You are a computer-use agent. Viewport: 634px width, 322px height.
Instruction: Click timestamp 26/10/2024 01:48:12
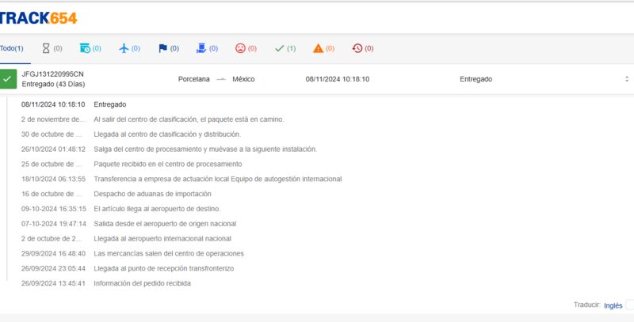[x=53, y=150]
